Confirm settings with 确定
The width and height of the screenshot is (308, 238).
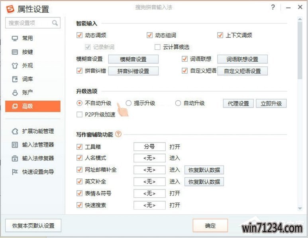click(210, 226)
